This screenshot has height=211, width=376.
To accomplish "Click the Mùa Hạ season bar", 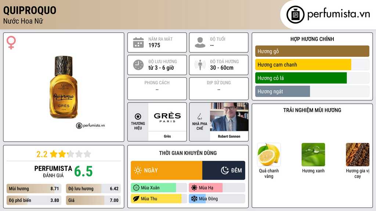I will tap(217, 188).
